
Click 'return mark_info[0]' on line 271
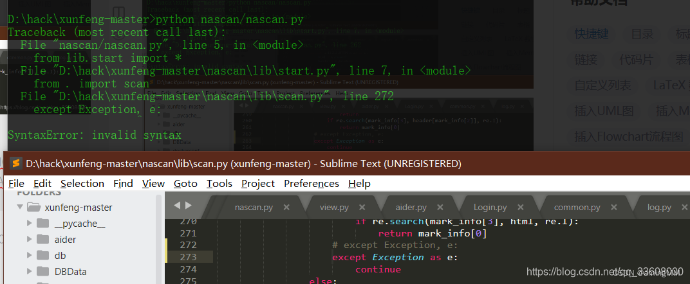(x=433, y=233)
